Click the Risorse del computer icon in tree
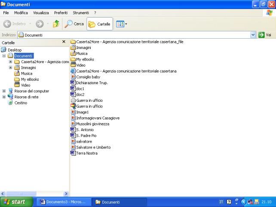Screen dimensions: 276x207 click(10, 91)
